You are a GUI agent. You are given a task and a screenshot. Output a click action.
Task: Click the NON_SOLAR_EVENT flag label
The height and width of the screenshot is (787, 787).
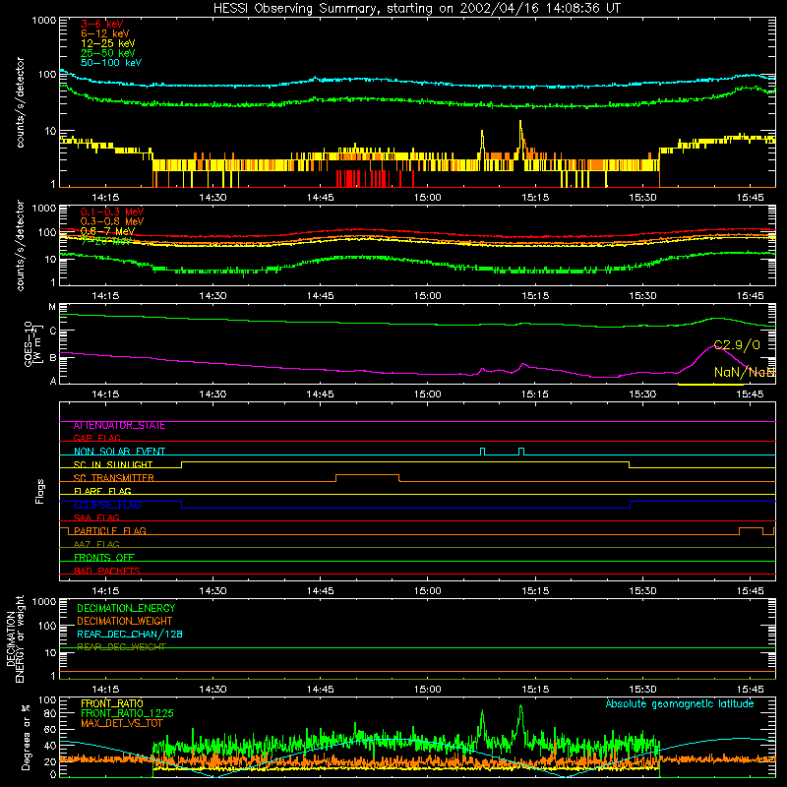[x=119, y=452]
